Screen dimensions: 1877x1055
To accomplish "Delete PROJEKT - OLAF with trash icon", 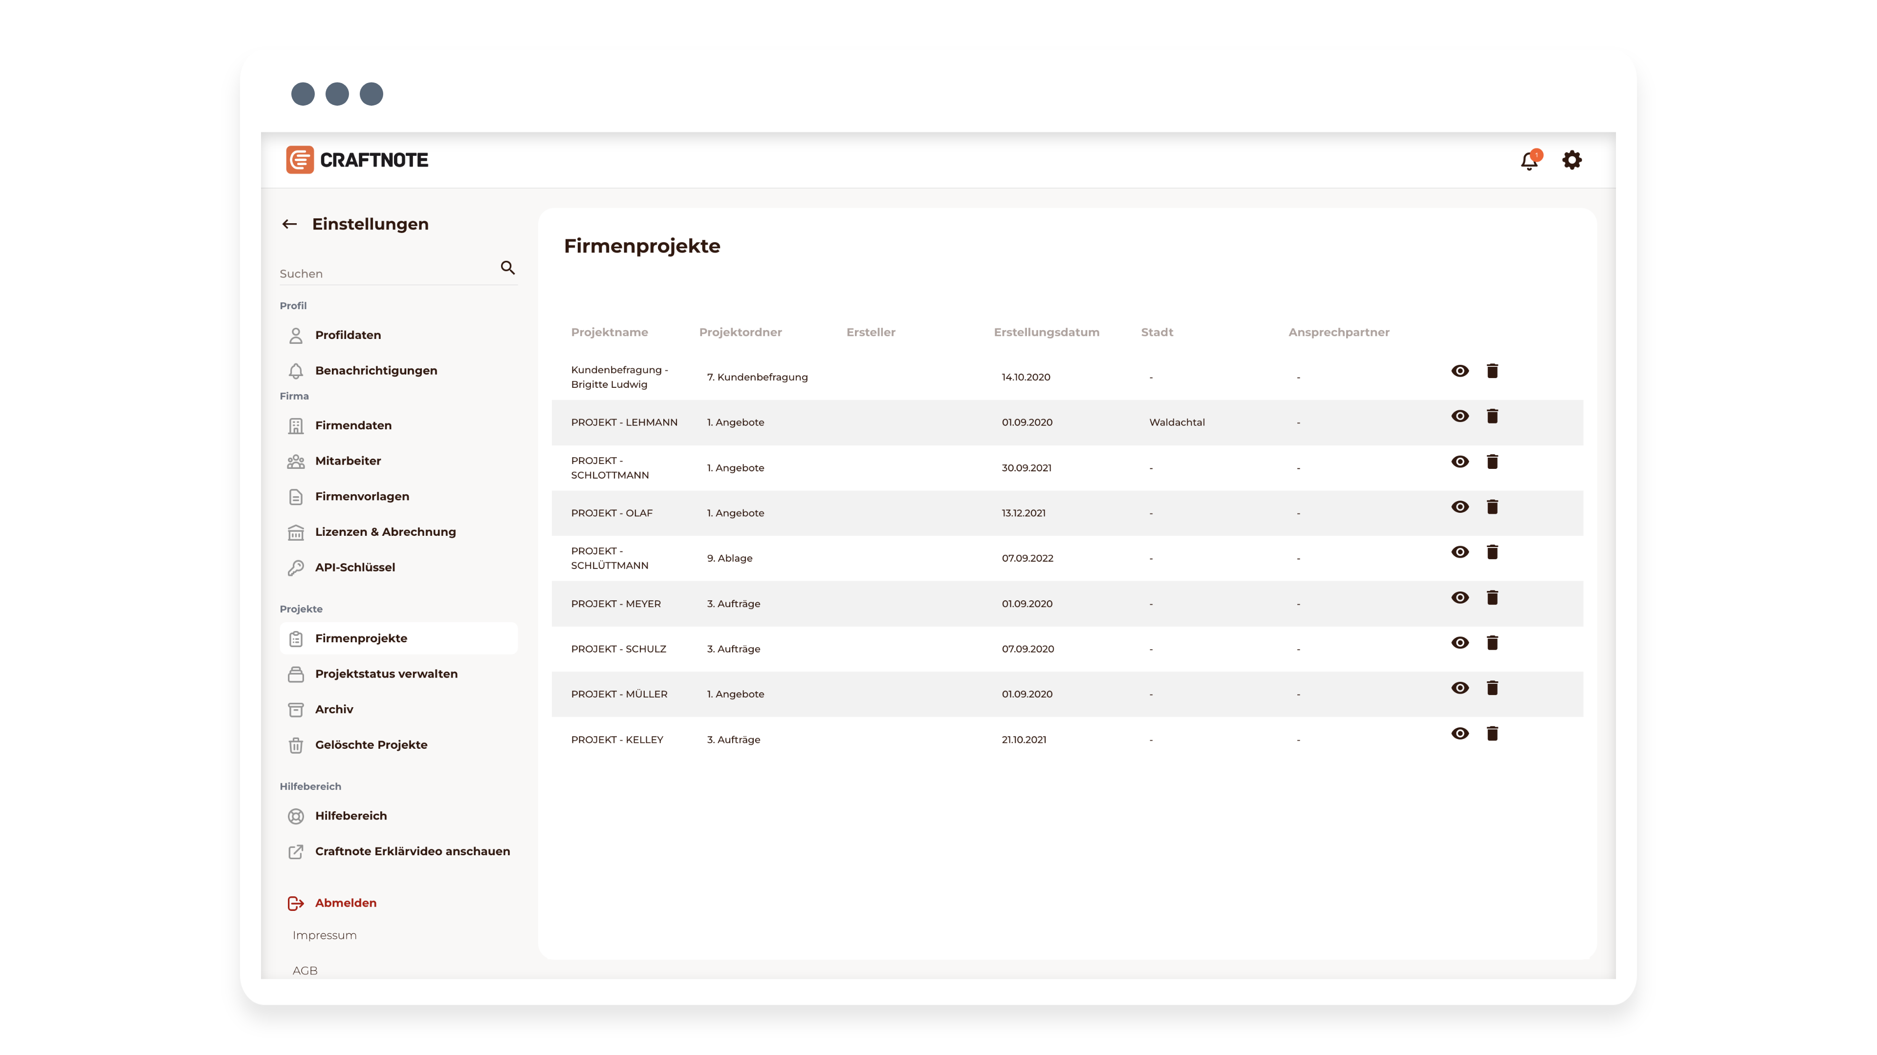I will (x=1492, y=507).
